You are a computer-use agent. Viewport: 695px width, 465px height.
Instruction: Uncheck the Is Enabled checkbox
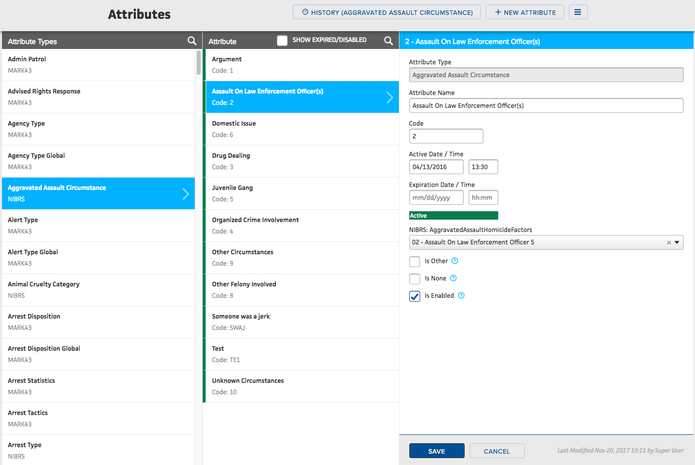click(x=415, y=296)
